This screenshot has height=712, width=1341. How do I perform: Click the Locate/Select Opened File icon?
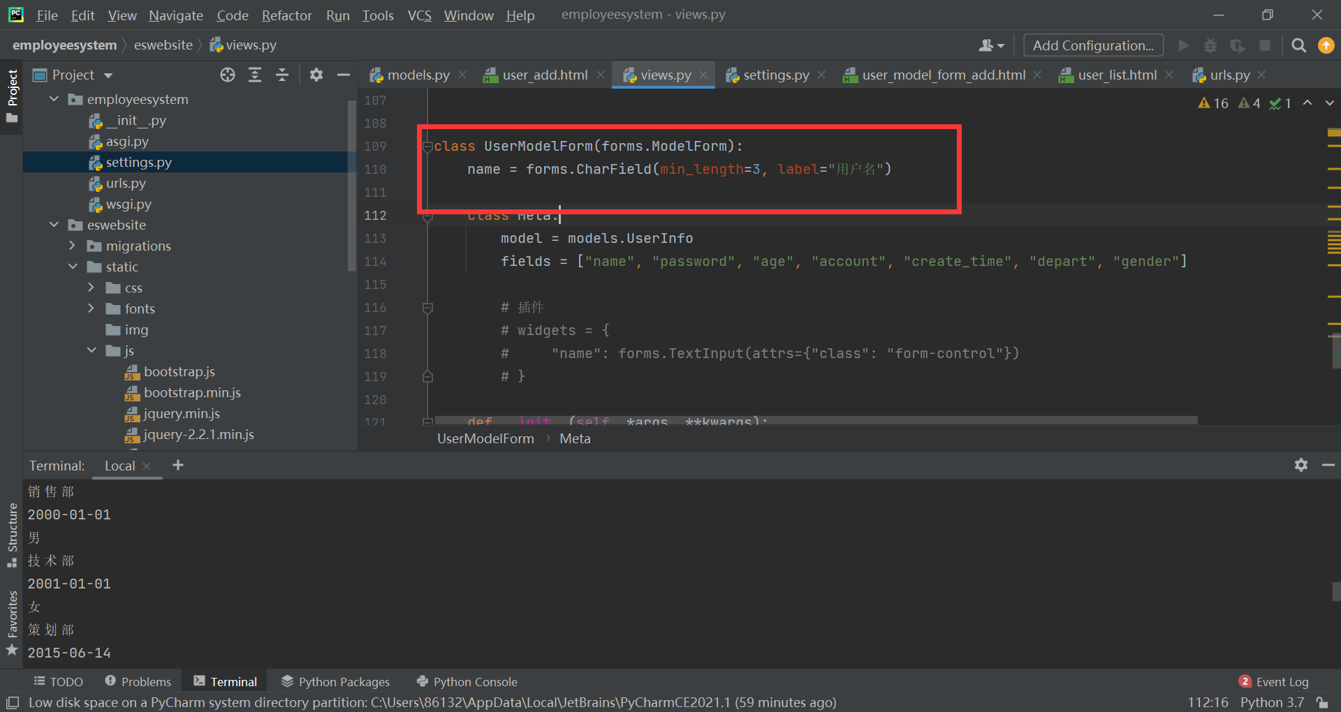point(228,75)
